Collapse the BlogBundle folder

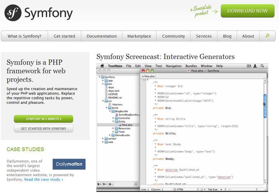pos(110,111)
